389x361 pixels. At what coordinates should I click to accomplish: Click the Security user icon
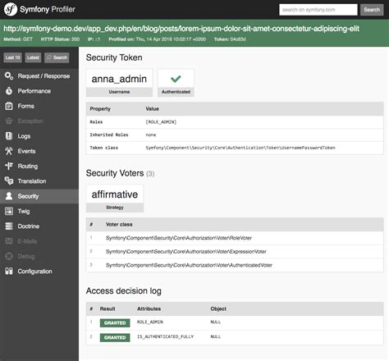(9, 196)
